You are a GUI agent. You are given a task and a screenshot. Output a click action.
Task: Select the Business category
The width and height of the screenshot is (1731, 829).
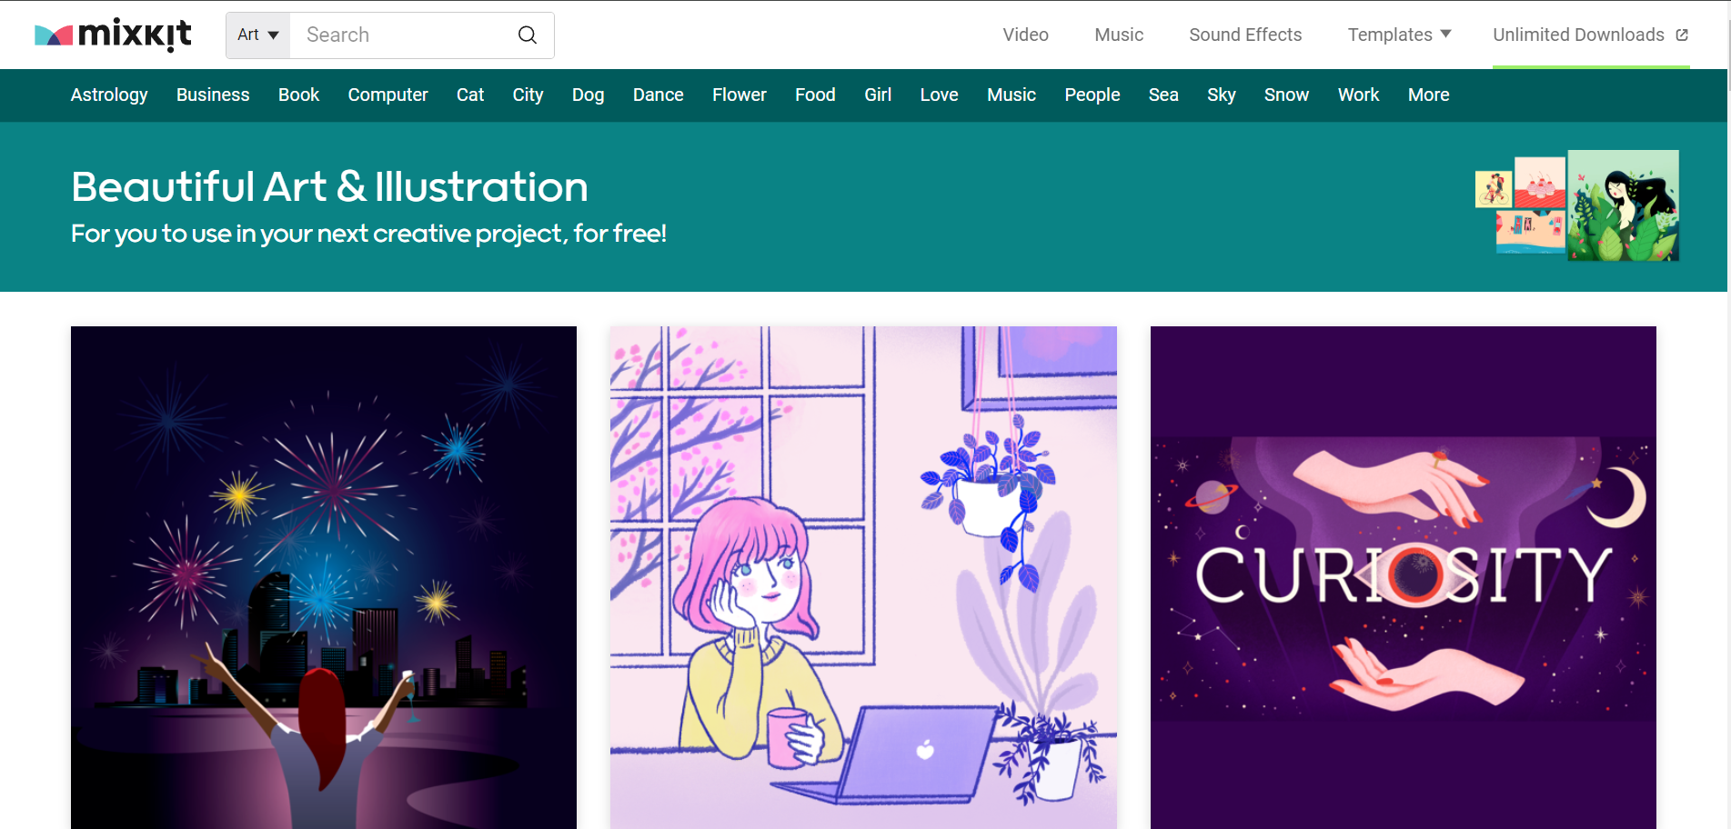[x=213, y=95]
